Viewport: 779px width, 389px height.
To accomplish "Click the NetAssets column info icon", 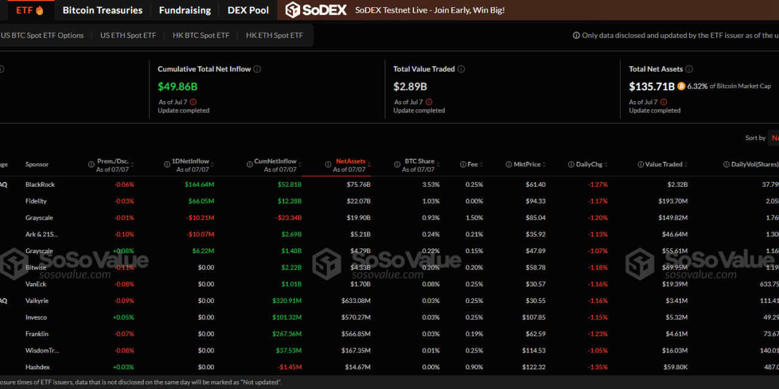I will coord(328,164).
